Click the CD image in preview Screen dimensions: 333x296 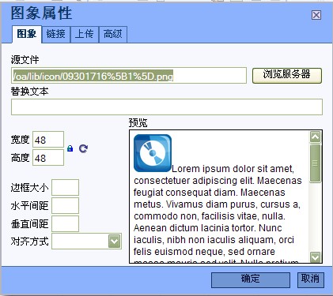tap(153, 153)
